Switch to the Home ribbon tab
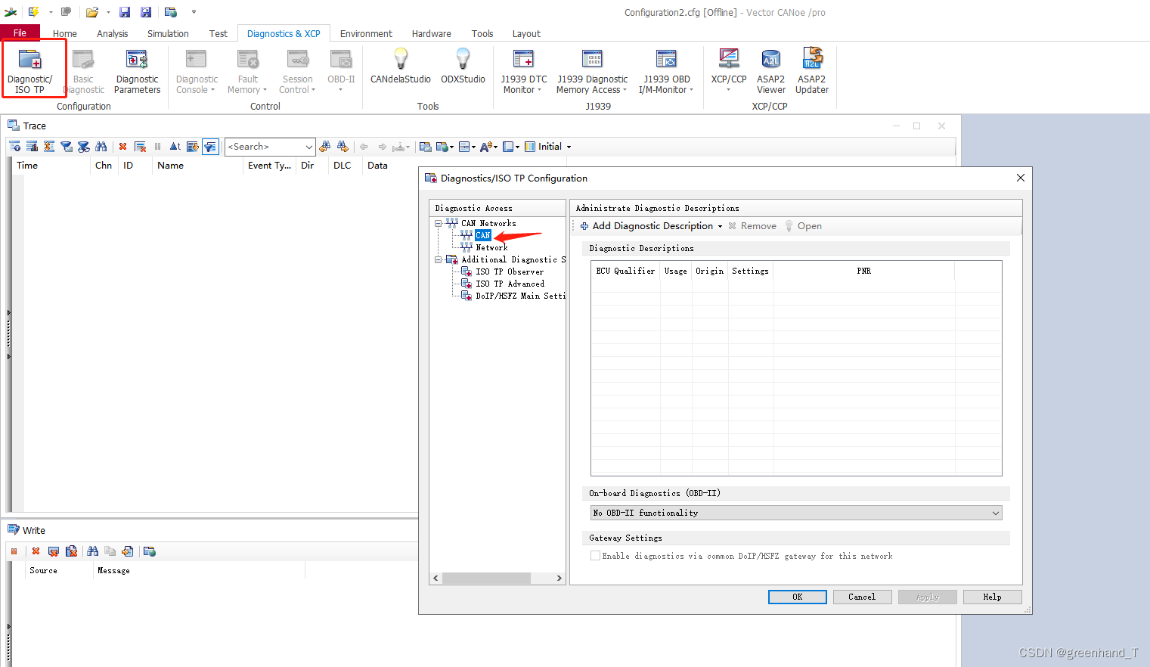This screenshot has height=667, width=1150. 65,34
